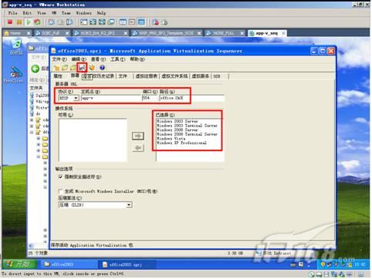Click the green VMware power on icon
The image size is (372, 279).
[29, 22]
